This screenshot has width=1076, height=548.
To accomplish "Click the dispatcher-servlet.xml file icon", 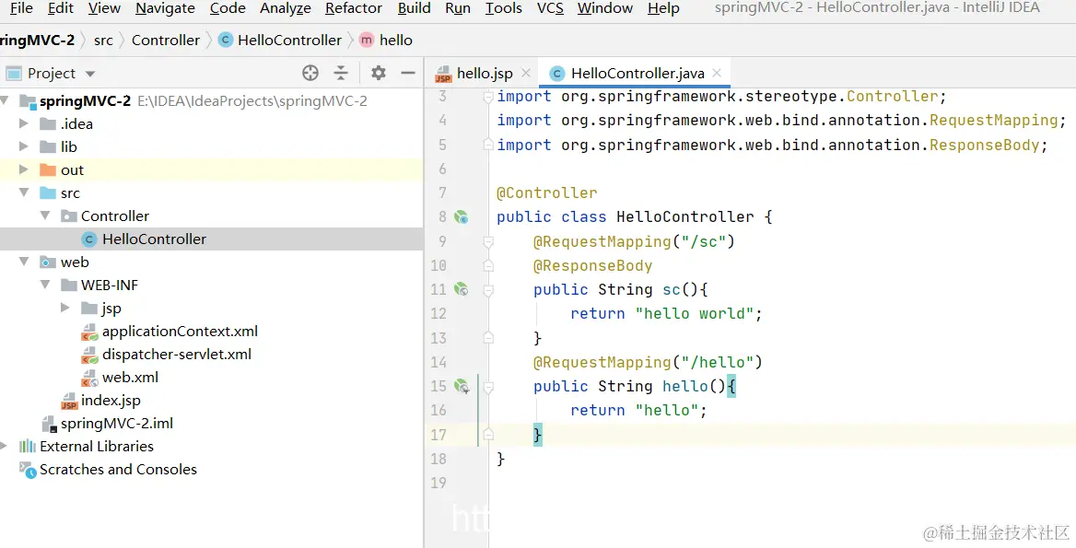I will (90, 356).
